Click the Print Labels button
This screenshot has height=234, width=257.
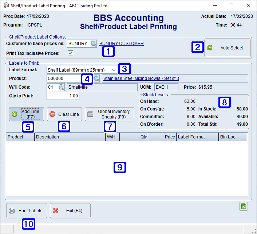[x=27, y=211]
